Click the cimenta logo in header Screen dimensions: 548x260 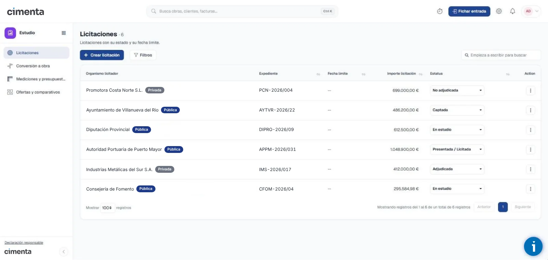tap(26, 12)
